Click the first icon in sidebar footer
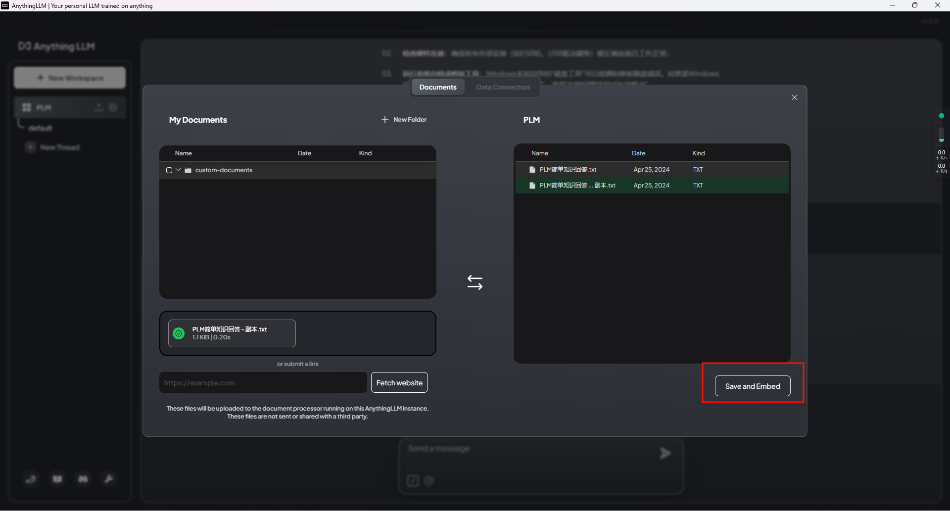This screenshot has width=950, height=511. [x=31, y=479]
